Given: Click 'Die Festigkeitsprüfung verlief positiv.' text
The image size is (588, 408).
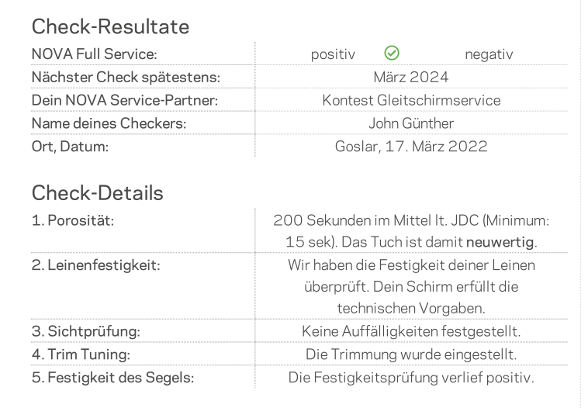Looking at the screenshot, I should click(411, 377).
